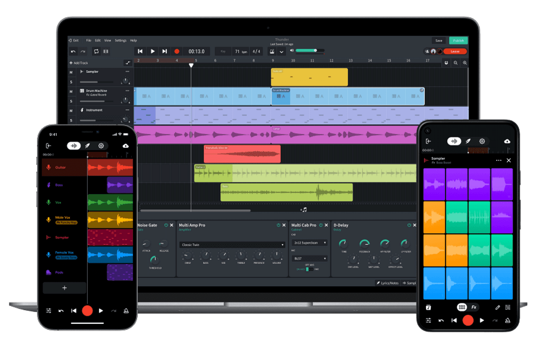Mute the Sampler track with M button

point(71,72)
